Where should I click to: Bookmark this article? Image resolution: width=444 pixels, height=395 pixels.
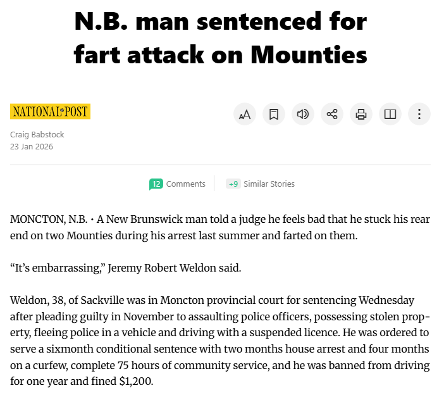pos(274,115)
